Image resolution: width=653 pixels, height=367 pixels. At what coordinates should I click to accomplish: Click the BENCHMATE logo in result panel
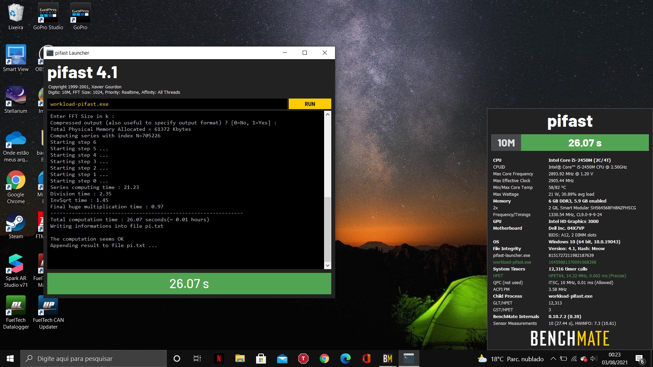coord(570,338)
